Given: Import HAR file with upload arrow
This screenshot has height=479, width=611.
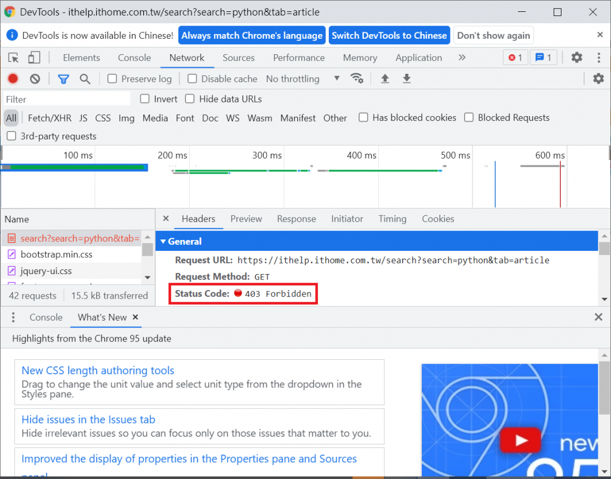Looking at the screenshot, I should click(385, 79).
